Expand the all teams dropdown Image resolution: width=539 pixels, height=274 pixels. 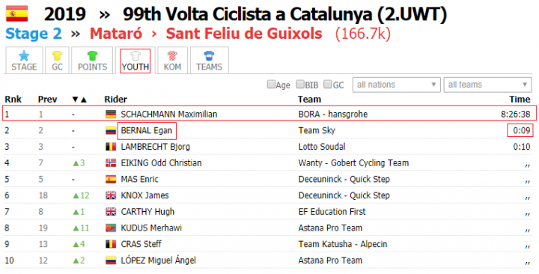487,85
